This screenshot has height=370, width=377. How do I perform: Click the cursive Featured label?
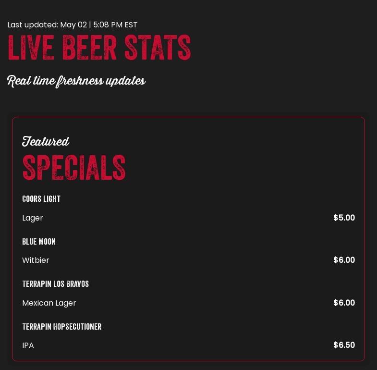46,141
